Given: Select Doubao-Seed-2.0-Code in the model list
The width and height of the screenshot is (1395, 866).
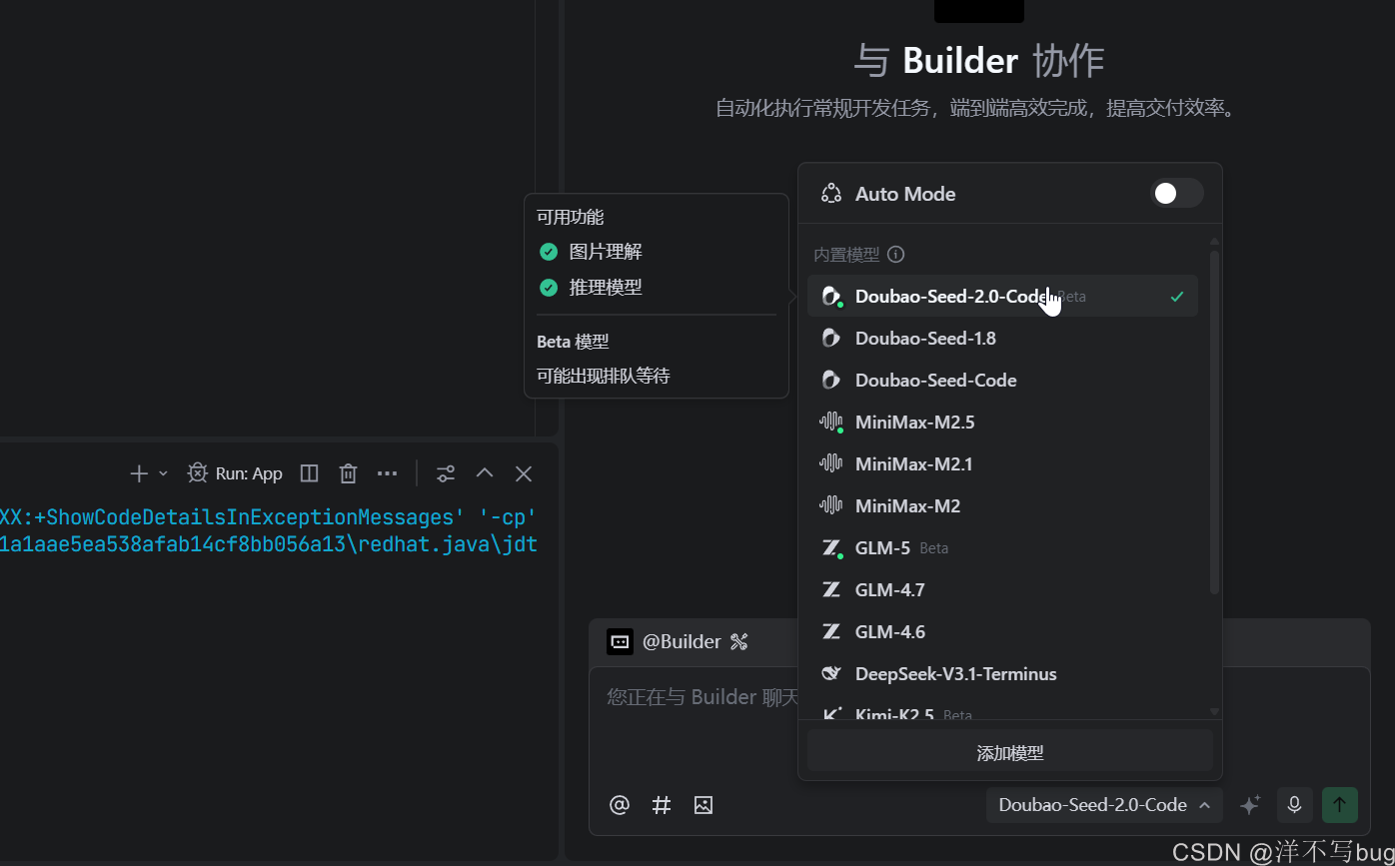Looking at the screenshot, I should [x=1002, y=297].
